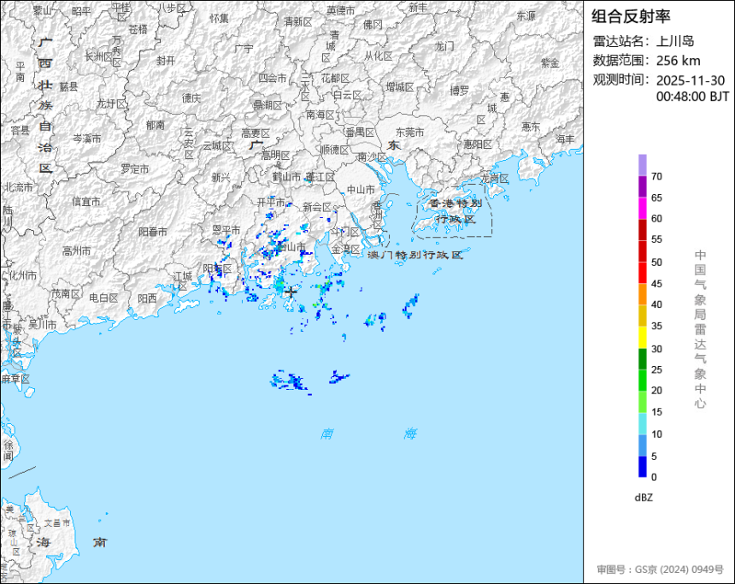The height and width of the screenshot is (584, 735).
Task: Pick the magenta 60–65 dBZ legend swatch
Action: tap(642, 209)
